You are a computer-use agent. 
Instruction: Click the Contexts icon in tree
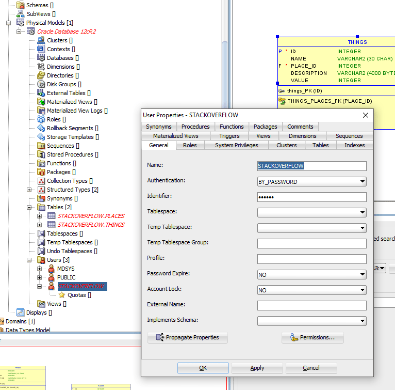click(41, 49)
